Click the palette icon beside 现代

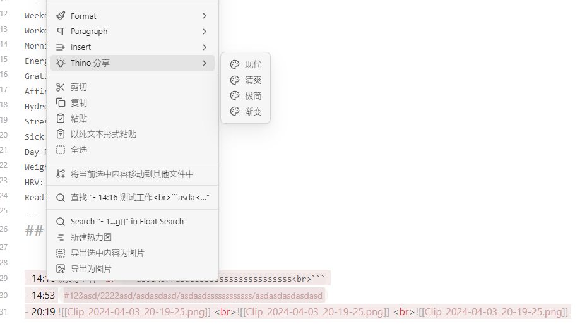(x=235, y=64)
